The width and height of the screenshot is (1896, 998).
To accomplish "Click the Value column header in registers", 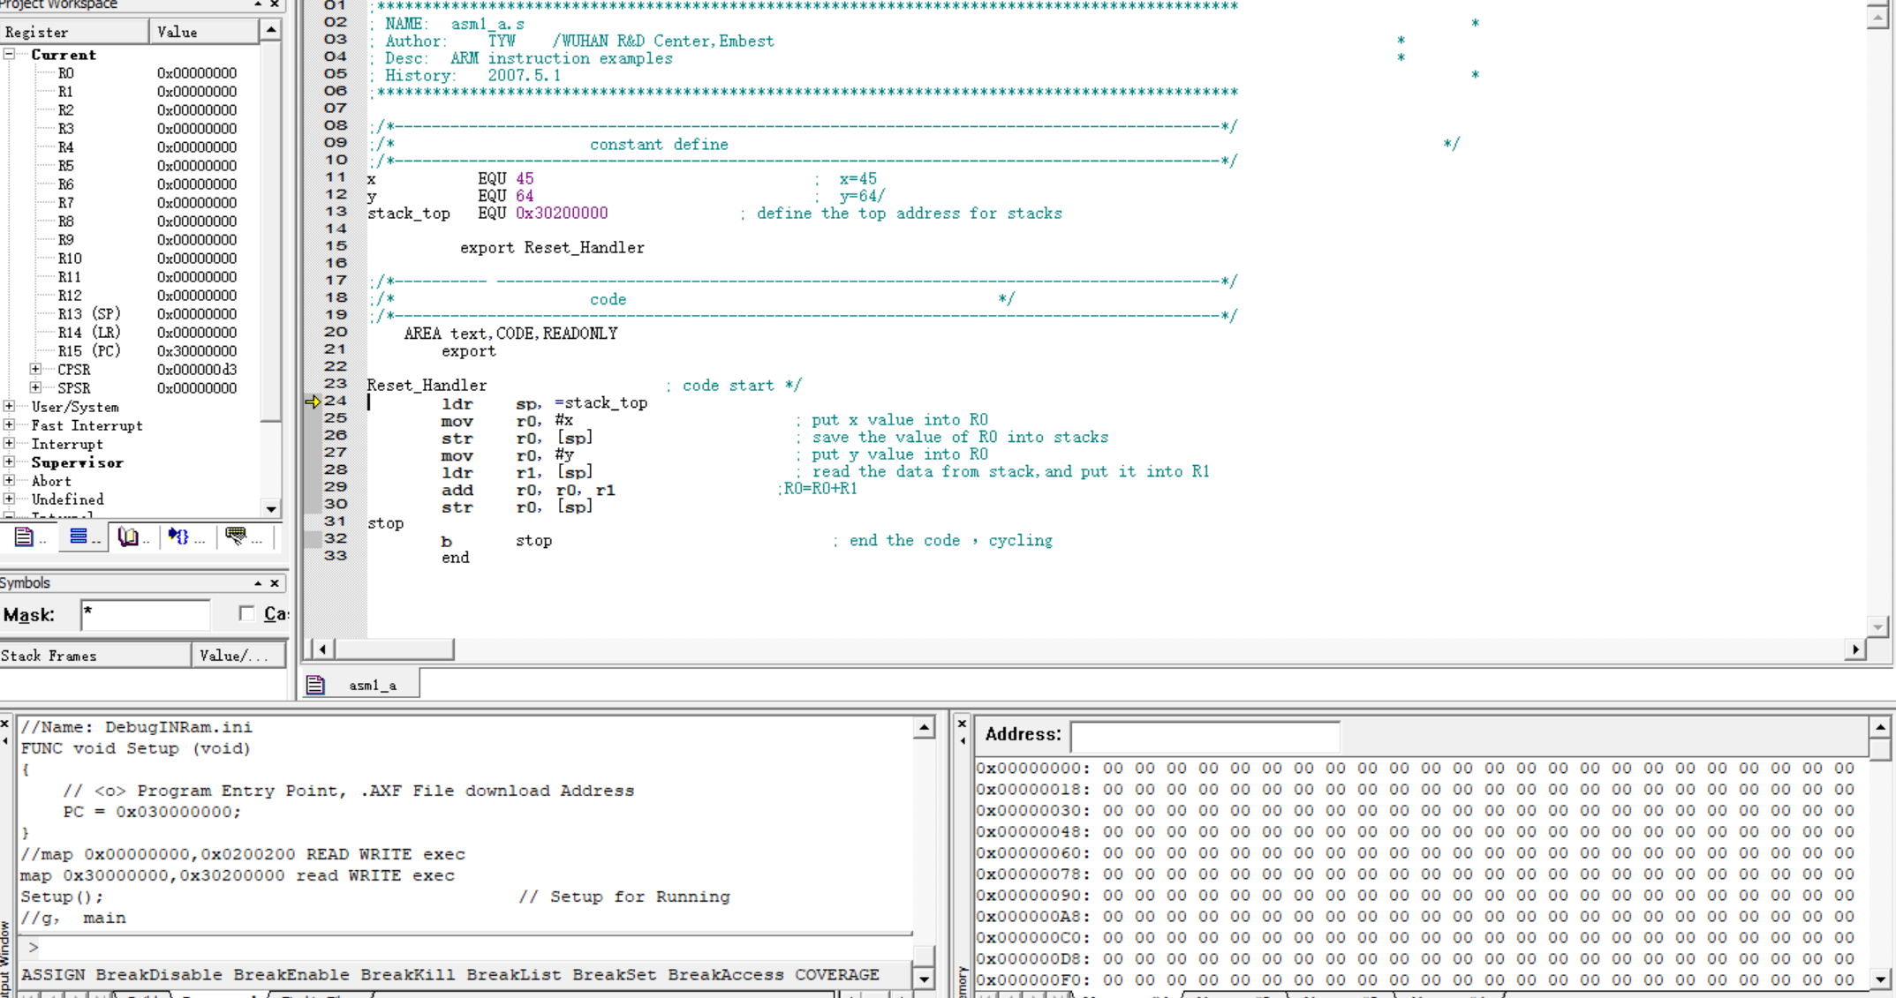I will click(x=205, y=32).
